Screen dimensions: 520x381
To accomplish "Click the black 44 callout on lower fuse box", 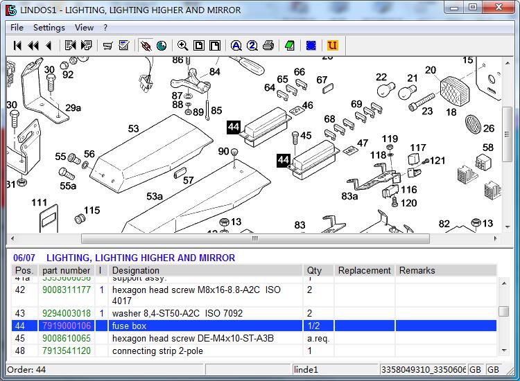I will coord(284,160).
